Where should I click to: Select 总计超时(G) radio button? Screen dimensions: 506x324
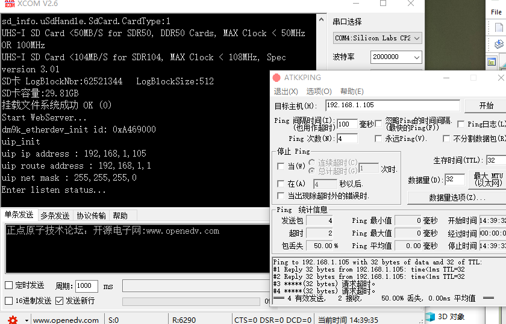(x=312, y=170)
